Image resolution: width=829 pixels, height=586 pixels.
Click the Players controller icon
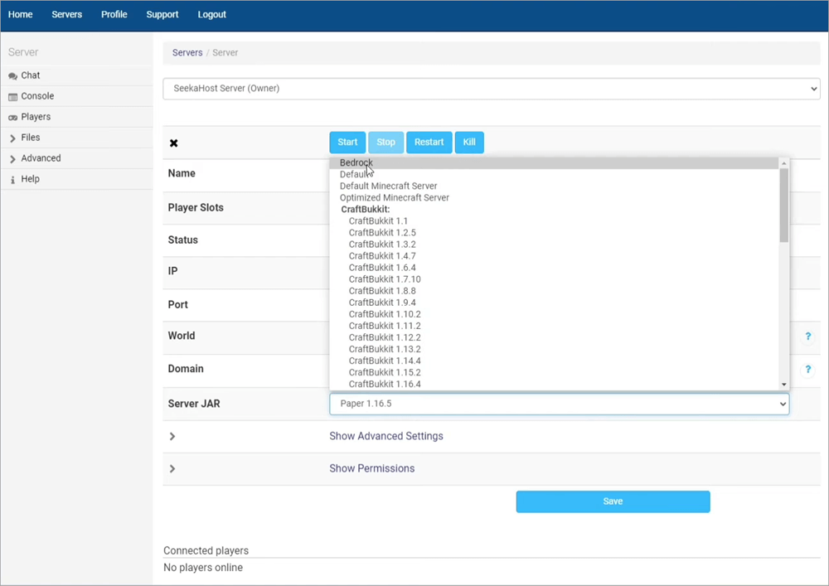(12, 118)
